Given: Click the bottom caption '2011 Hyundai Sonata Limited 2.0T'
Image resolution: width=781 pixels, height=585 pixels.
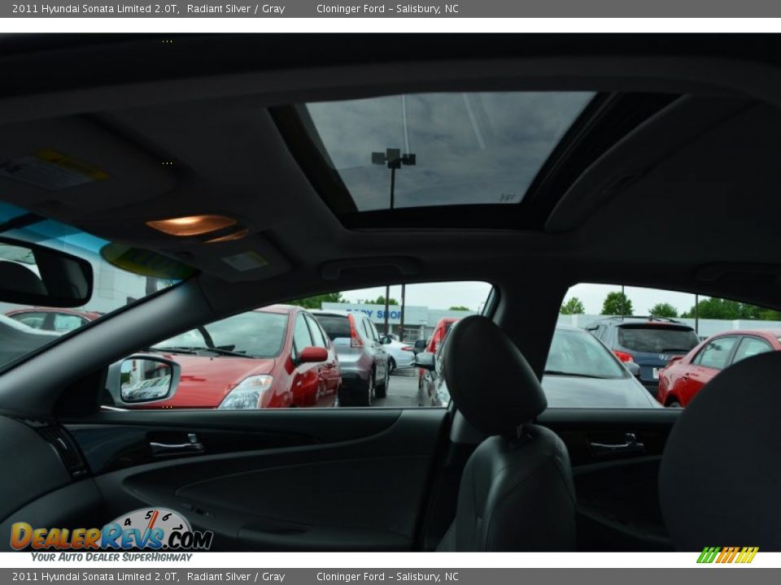Looking at the screenshot, I should coord(95,577).
